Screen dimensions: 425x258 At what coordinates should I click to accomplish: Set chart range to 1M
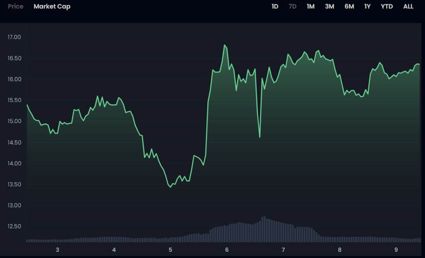click(310, 7)
